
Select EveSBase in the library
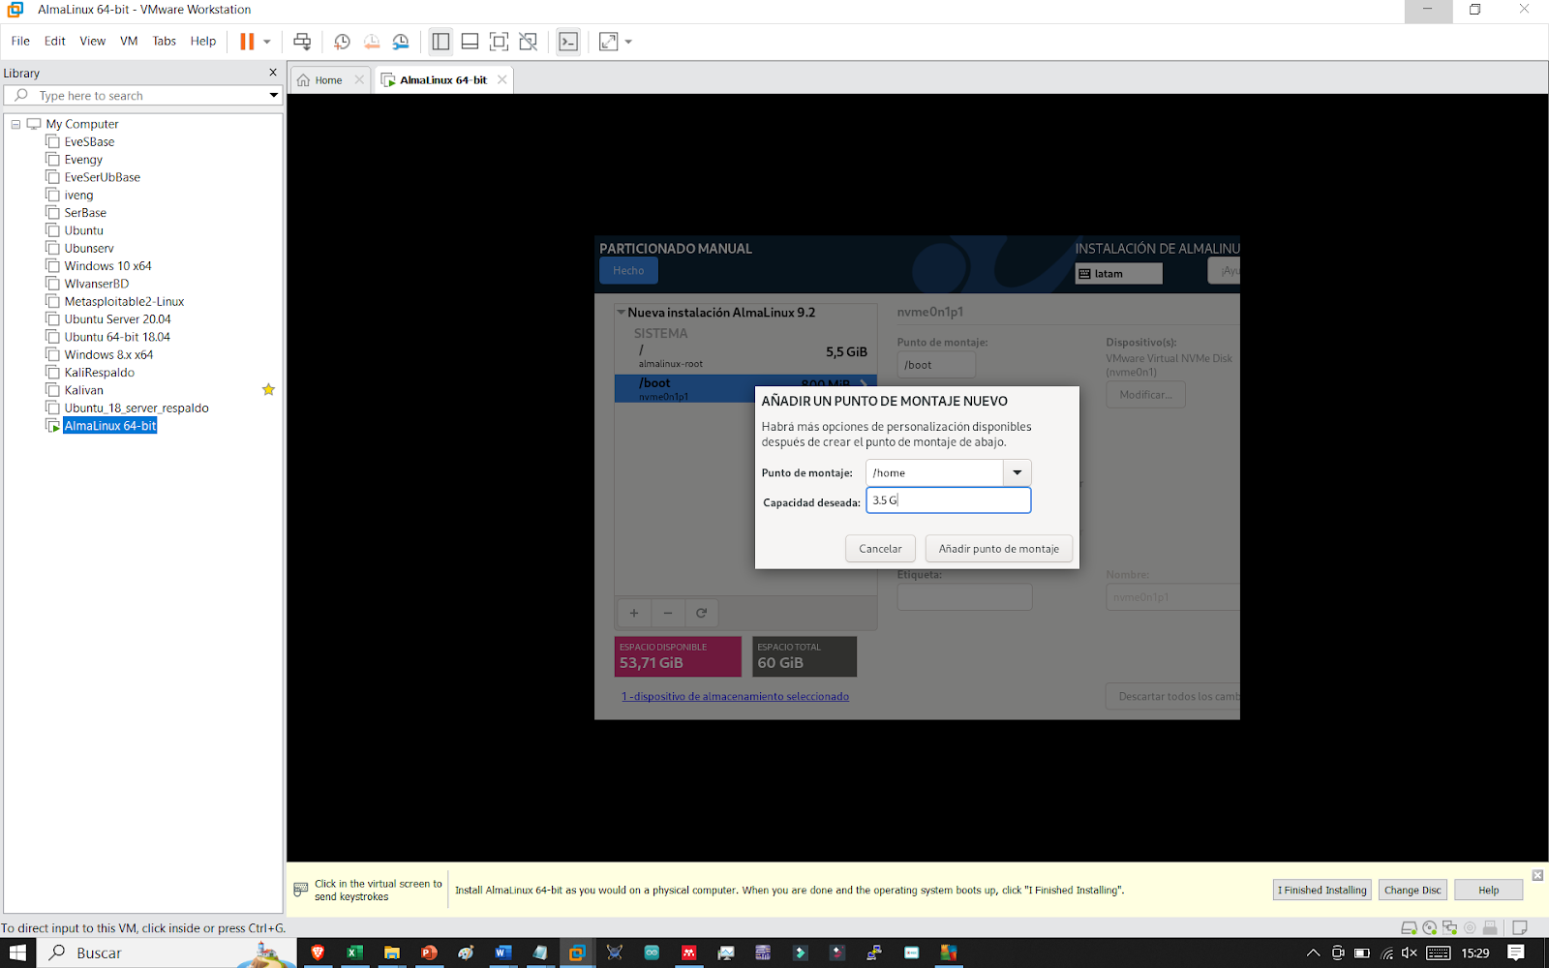(x=89, y=141)
